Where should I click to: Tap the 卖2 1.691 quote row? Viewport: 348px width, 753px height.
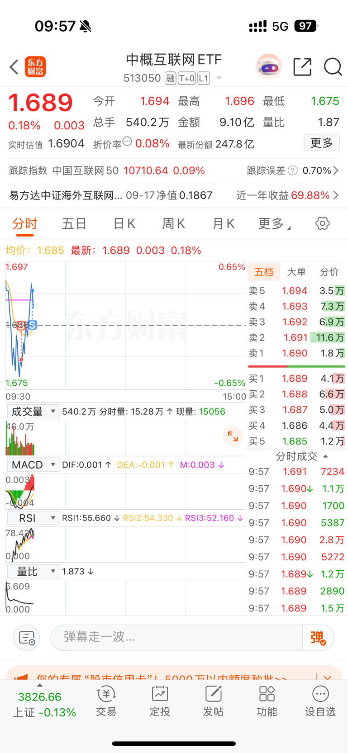296,337
